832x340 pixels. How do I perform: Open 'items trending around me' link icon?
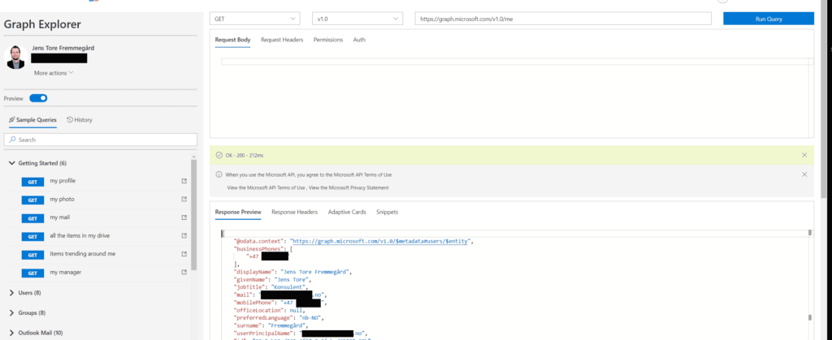(x=184, y=254)
